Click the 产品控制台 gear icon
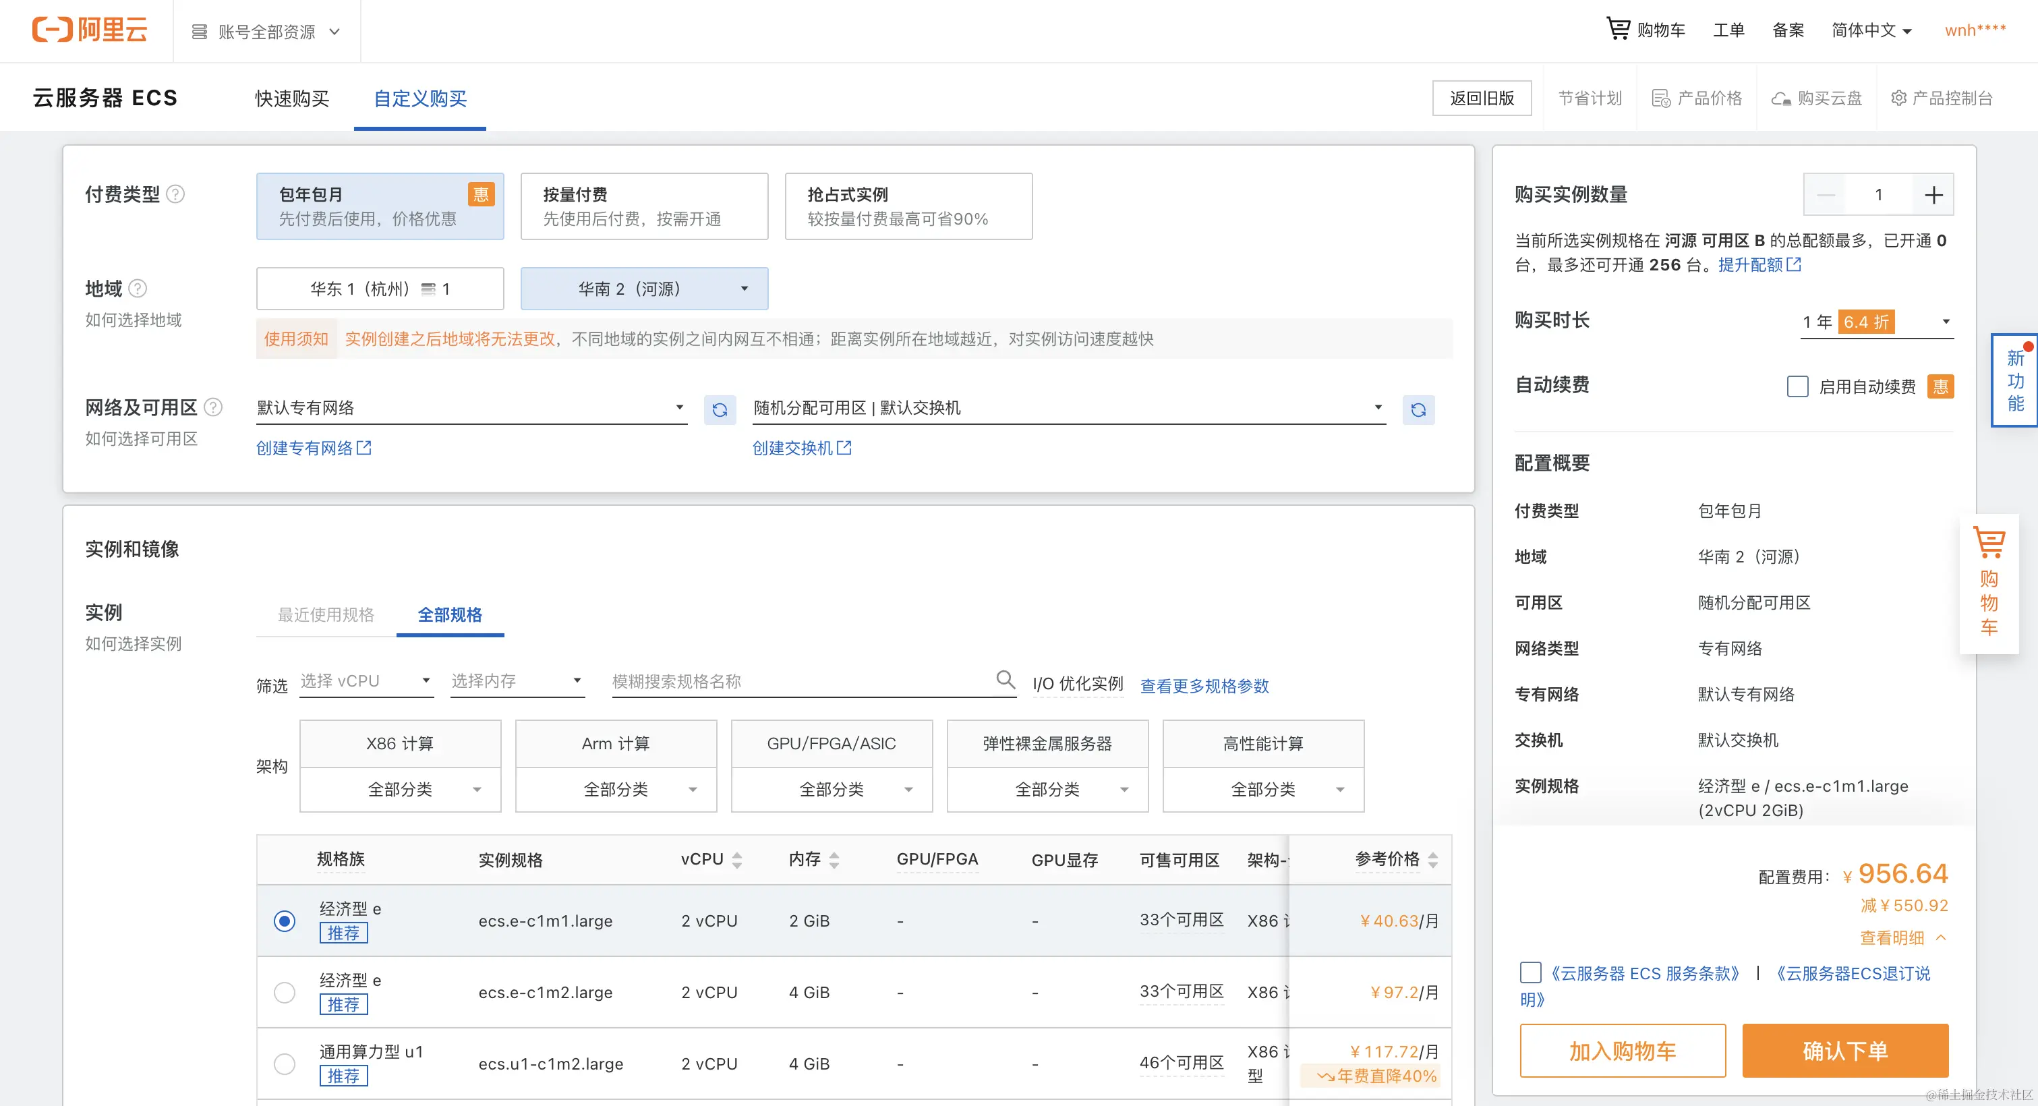This screenshot has height=1106, width=2038. 1898,98
